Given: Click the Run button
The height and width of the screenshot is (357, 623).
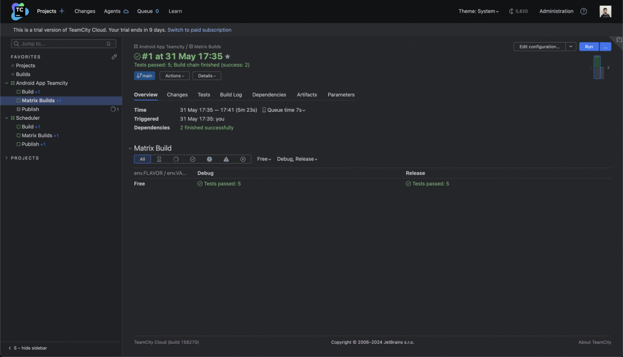Looking at the screenshot, I should pyautogui.click(x=589, y=47).
